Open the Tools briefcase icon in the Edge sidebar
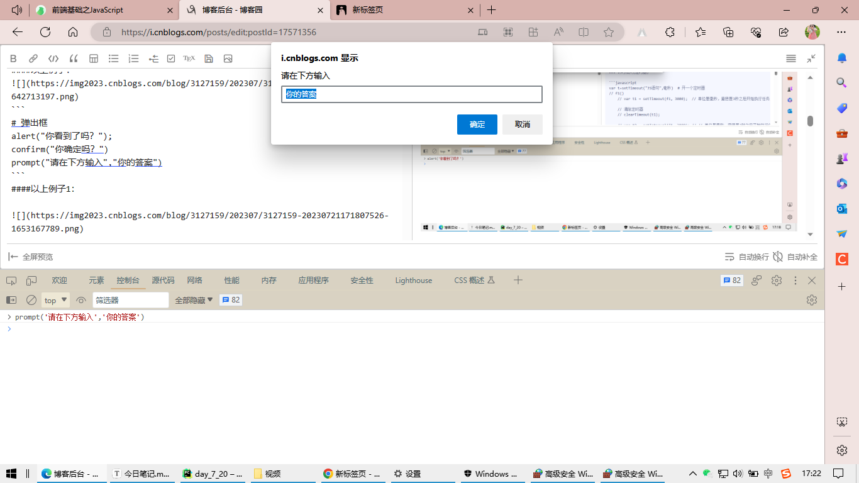The width and height of the screenshot is (859, 483). 842,133
